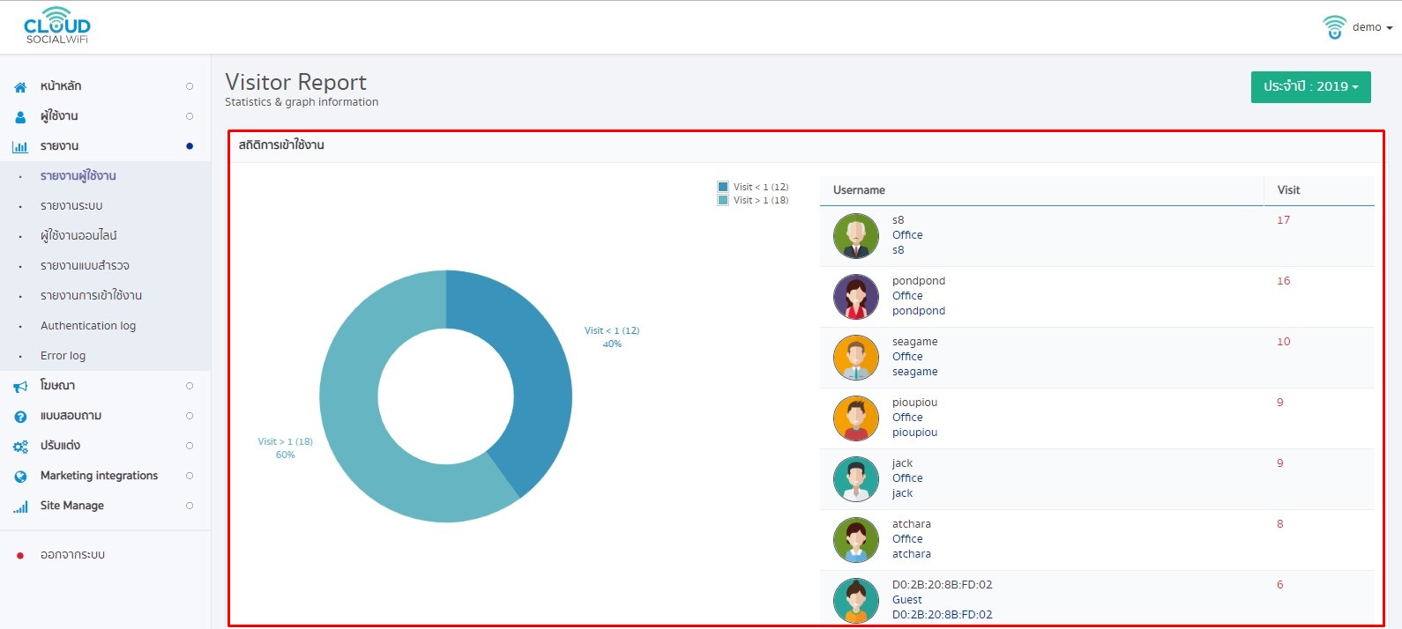This screenshot has height=629, width=1402.
Task: Open ผู้ใช้งาน in the sidebar
Action: tap(59, 116)
